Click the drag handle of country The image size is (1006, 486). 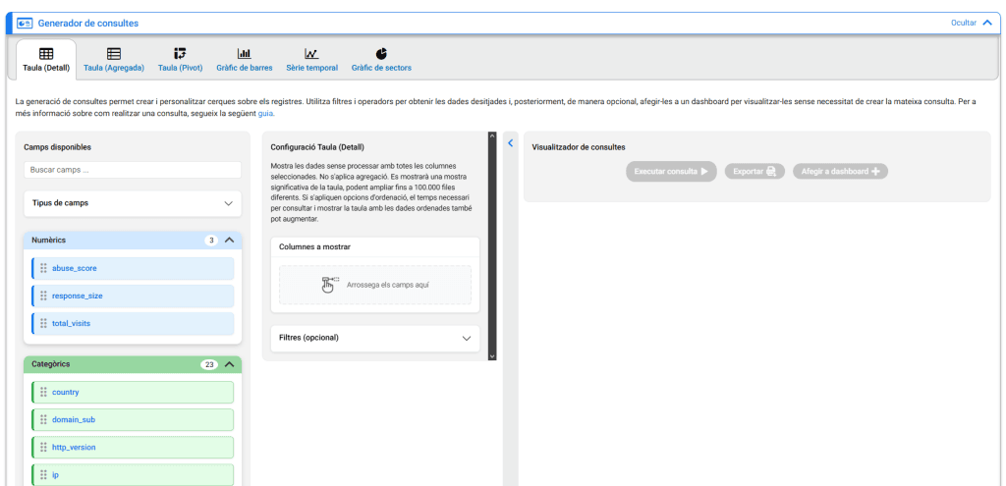click(x=43, y=392)
